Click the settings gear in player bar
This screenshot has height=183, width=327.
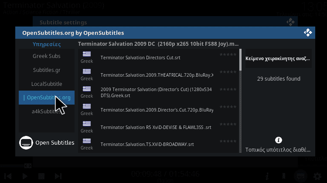[x=317, y=176]
